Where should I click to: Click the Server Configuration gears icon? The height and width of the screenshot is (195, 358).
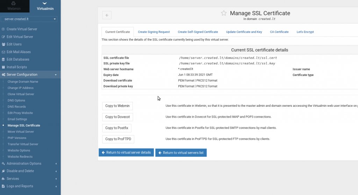tap(3, 75)
